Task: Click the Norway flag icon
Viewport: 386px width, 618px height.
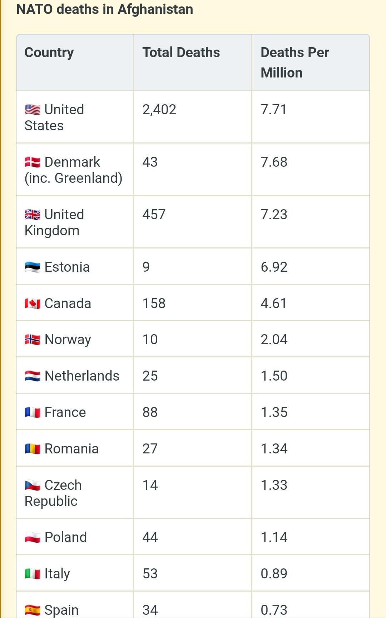Action: coord(33,340)
